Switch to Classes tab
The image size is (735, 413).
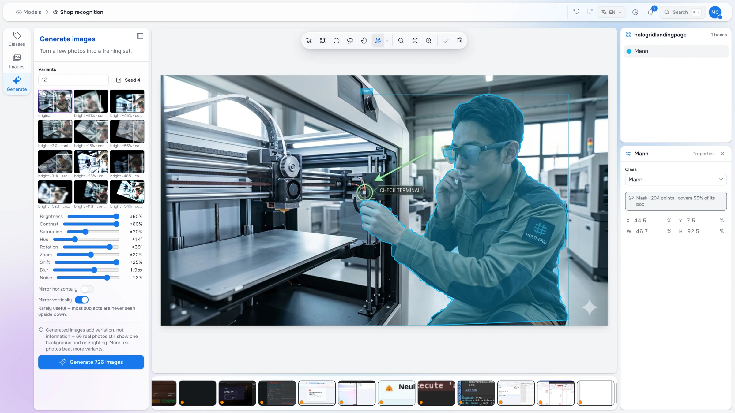[x=17, y=39]
